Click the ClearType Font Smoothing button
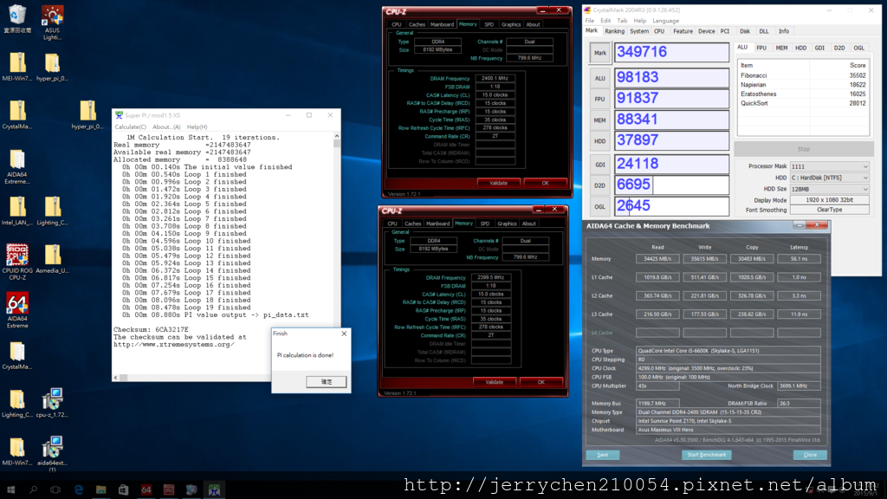The height and width of the screenshot is (499, 887). click(x=829, y=210)
